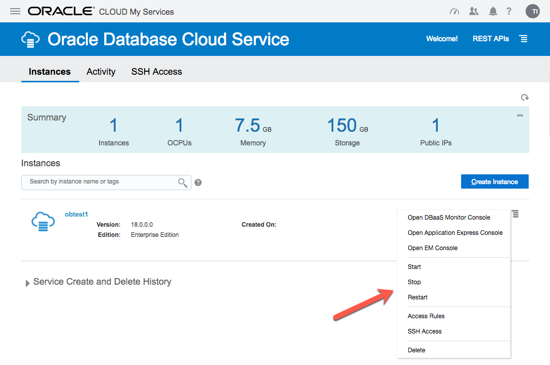Image resolution: width=550 pixels, height=365 pixels.
Task: Focus the instance name search field
Action: point(106,182)
